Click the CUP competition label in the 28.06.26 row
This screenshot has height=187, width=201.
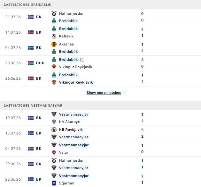40,63
